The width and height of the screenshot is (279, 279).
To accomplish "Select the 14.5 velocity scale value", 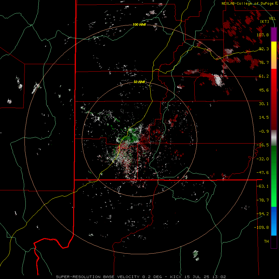I will tap(264, 117).
